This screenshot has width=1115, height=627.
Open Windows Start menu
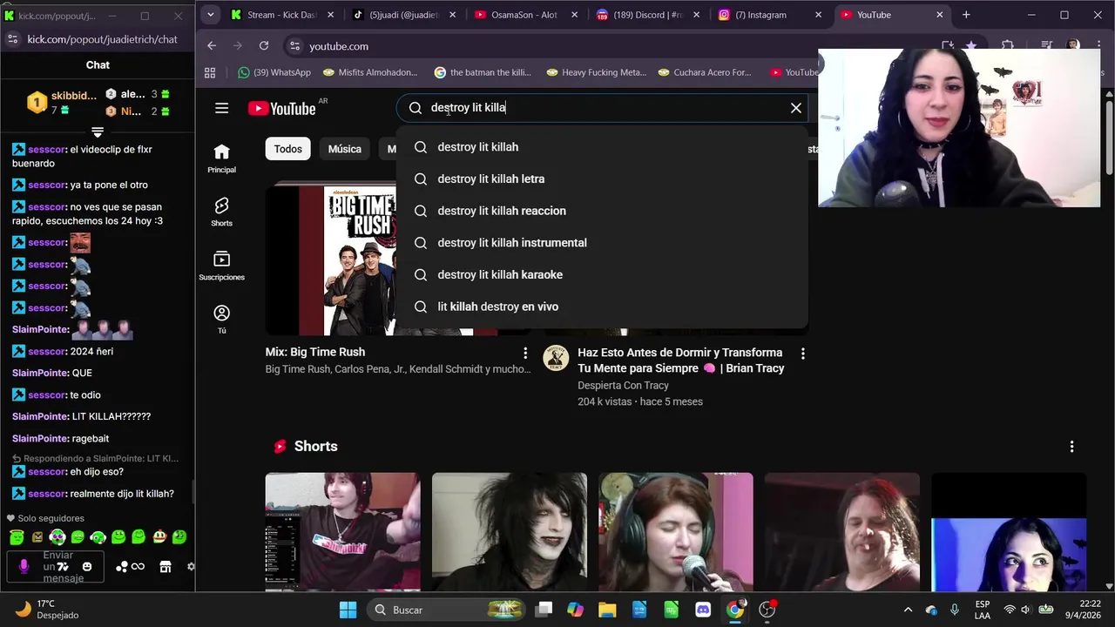(348, 610)
